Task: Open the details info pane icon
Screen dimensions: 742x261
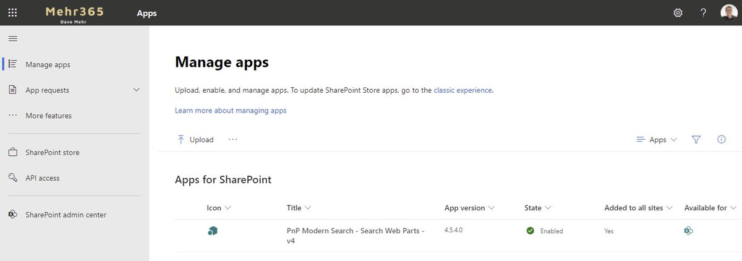Action: point(721,140)
